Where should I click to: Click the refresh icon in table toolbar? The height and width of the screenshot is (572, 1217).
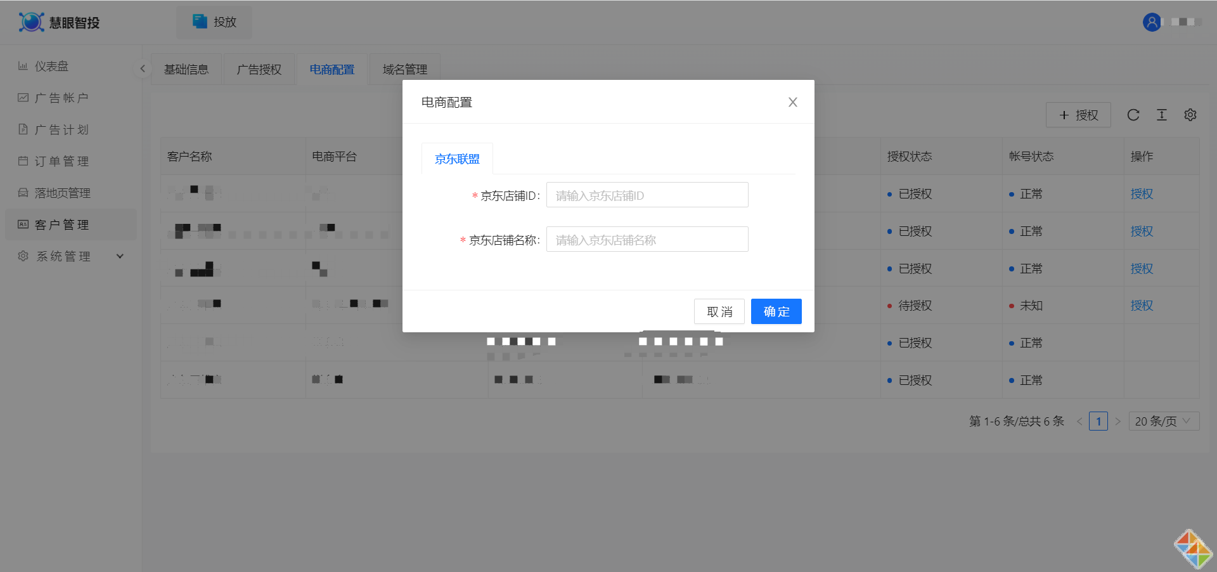coord(1133,115)
